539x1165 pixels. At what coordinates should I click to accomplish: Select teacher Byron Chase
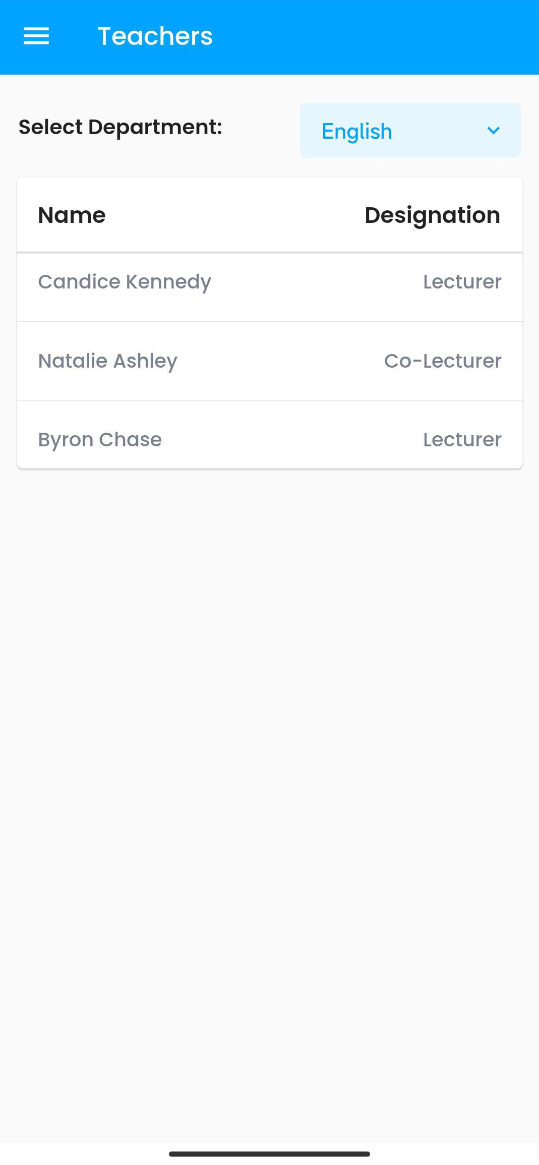tap(100, 440)
